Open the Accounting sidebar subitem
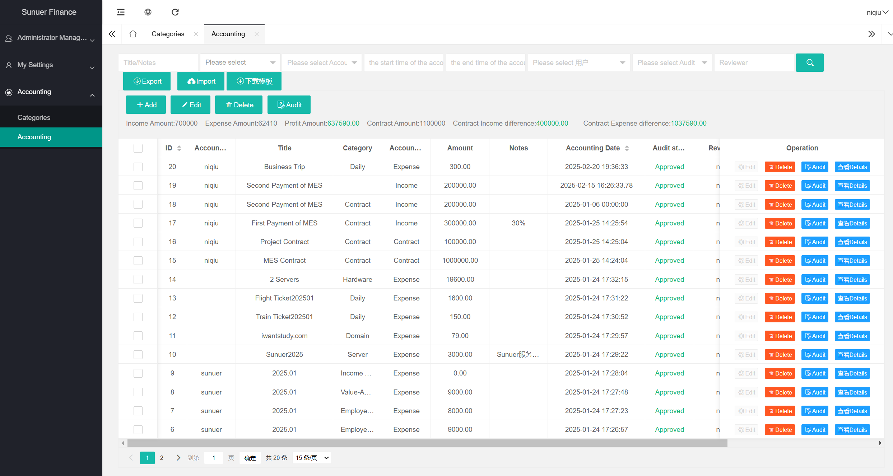The height and width of the screenshot is (476, 893). pyautogui.click(x=51, y=137)
